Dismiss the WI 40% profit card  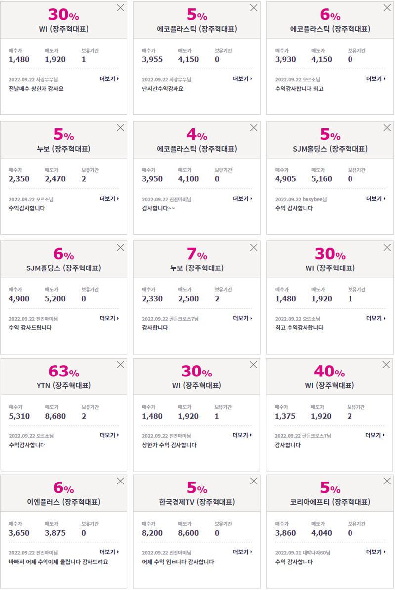click(x=386, y=365)
